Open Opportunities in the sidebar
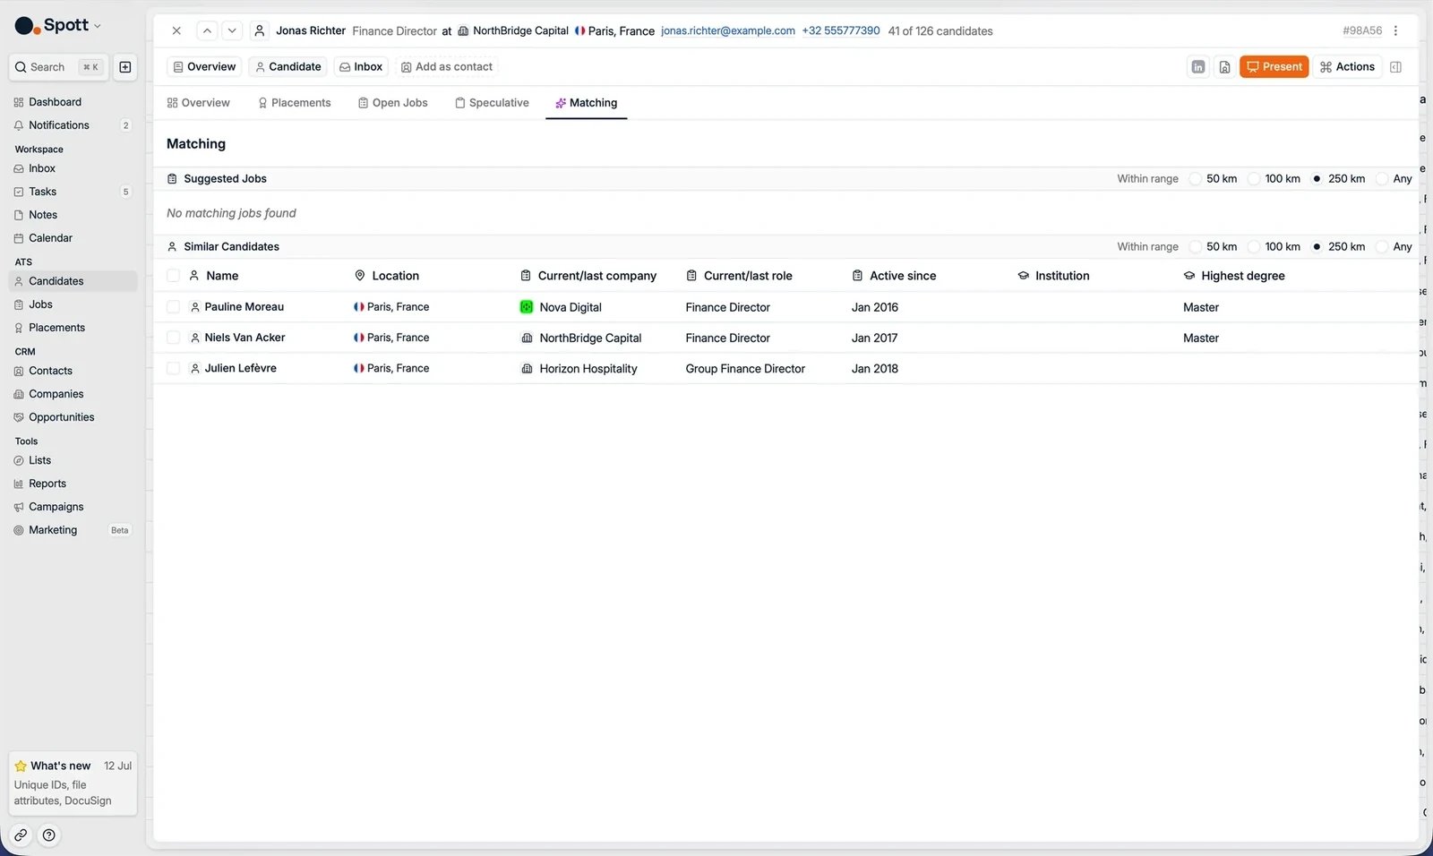Screen dimensions: 1433x856 pyautogui.click(x=73, y=417)
